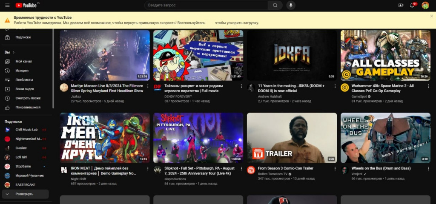Play All Classes Gameplay thumbnail
The width and height of the screenshot is (436, 204).
point(385,55)
